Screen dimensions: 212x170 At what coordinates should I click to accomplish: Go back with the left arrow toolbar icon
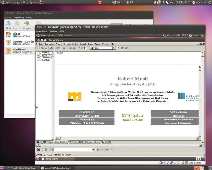[70, 48]
